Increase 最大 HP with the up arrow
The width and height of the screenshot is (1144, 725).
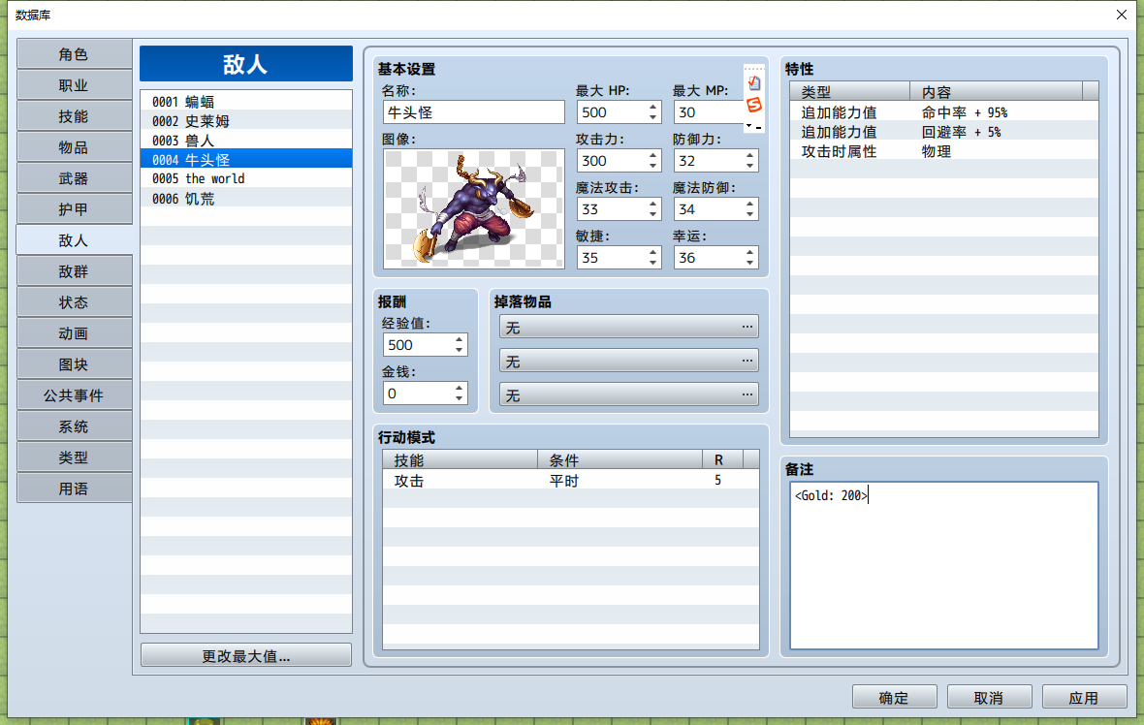[x=653, y=108]
